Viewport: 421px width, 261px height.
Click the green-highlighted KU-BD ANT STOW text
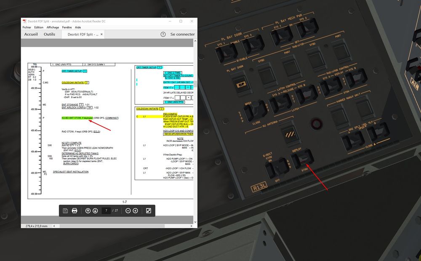click(77, 118)
